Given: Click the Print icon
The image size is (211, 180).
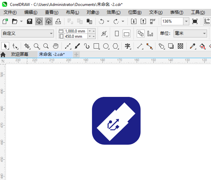Looking at the screenshot, I should click(x=58, y=21).
